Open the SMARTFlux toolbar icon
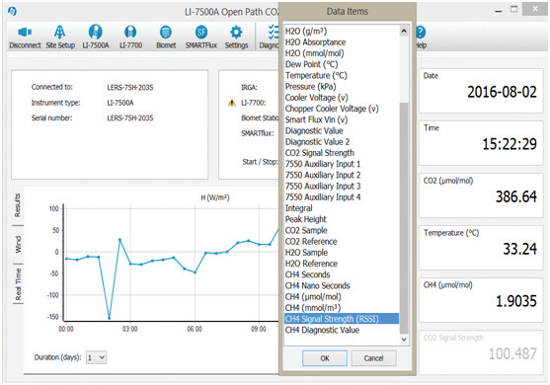Viewport: 550px width, 385px height. 201,33
